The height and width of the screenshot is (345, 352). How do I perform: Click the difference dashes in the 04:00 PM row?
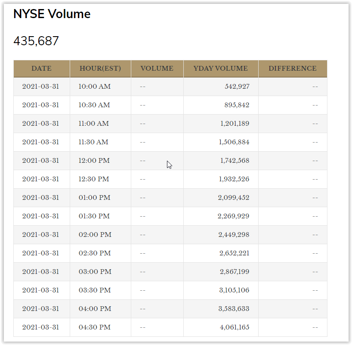point(315,309)
